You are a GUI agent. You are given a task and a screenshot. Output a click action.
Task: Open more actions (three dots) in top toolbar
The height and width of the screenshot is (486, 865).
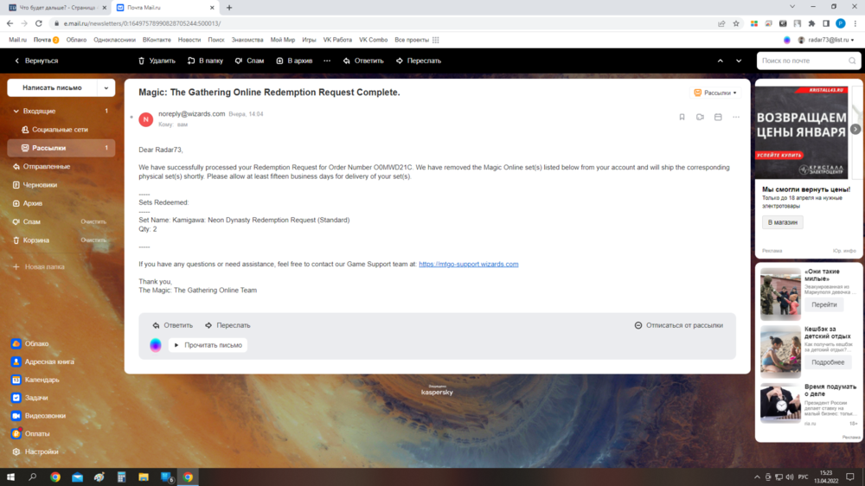tap(327, 61)
